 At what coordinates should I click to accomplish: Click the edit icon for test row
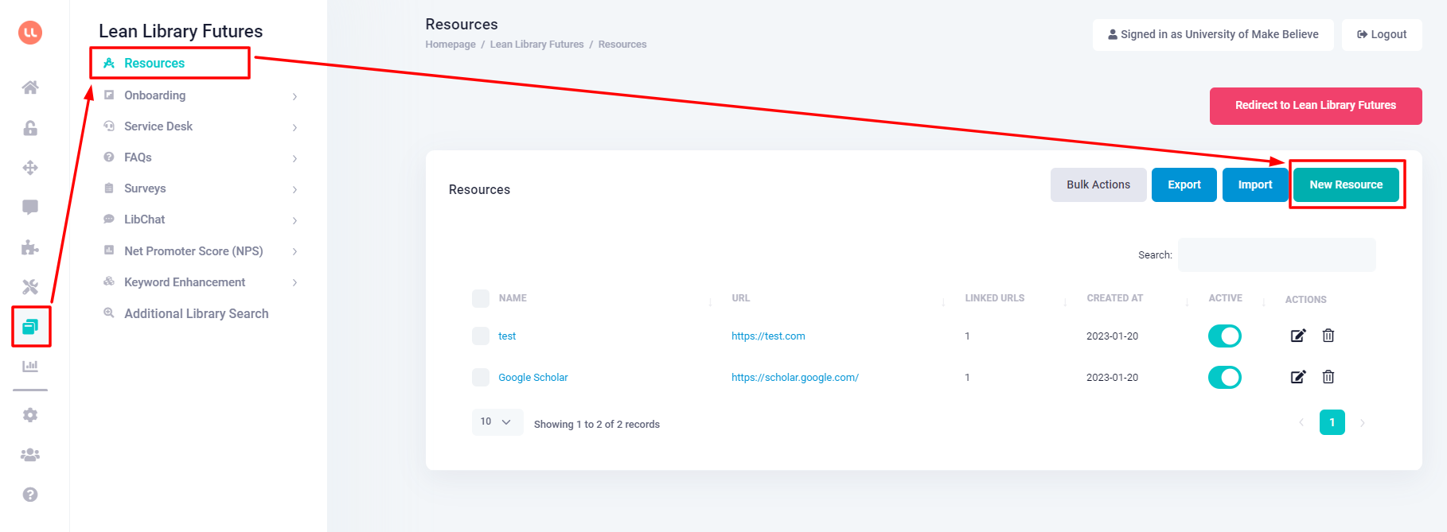[x=1298, y=336]
